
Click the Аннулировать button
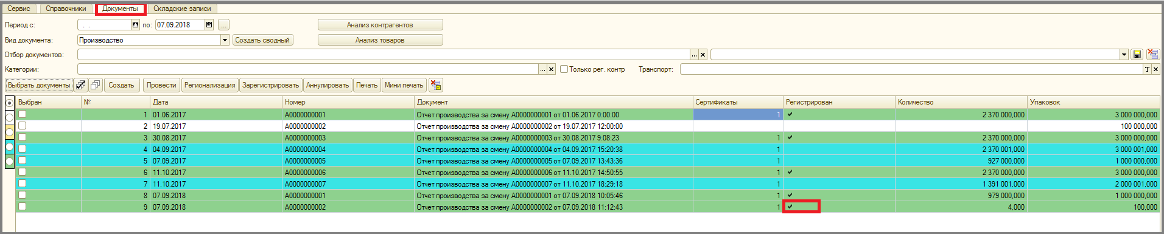328,85
